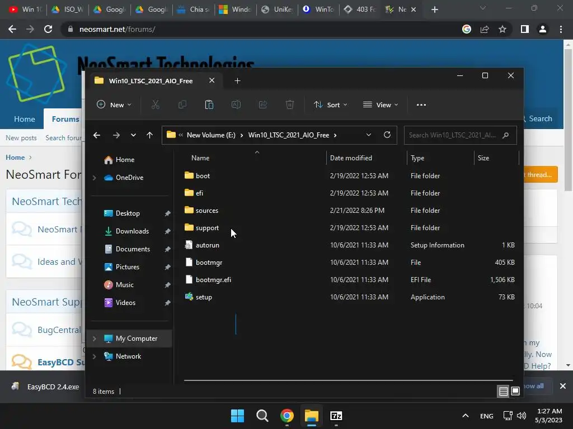Click Chrome back arrow button
Image resolution: width=573 pixels, height=429 pixels.
12,29
